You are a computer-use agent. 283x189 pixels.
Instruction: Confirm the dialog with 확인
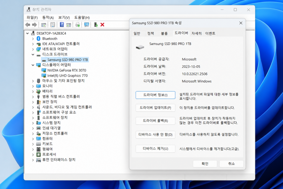pyautogui.click(x=205, y=164)
